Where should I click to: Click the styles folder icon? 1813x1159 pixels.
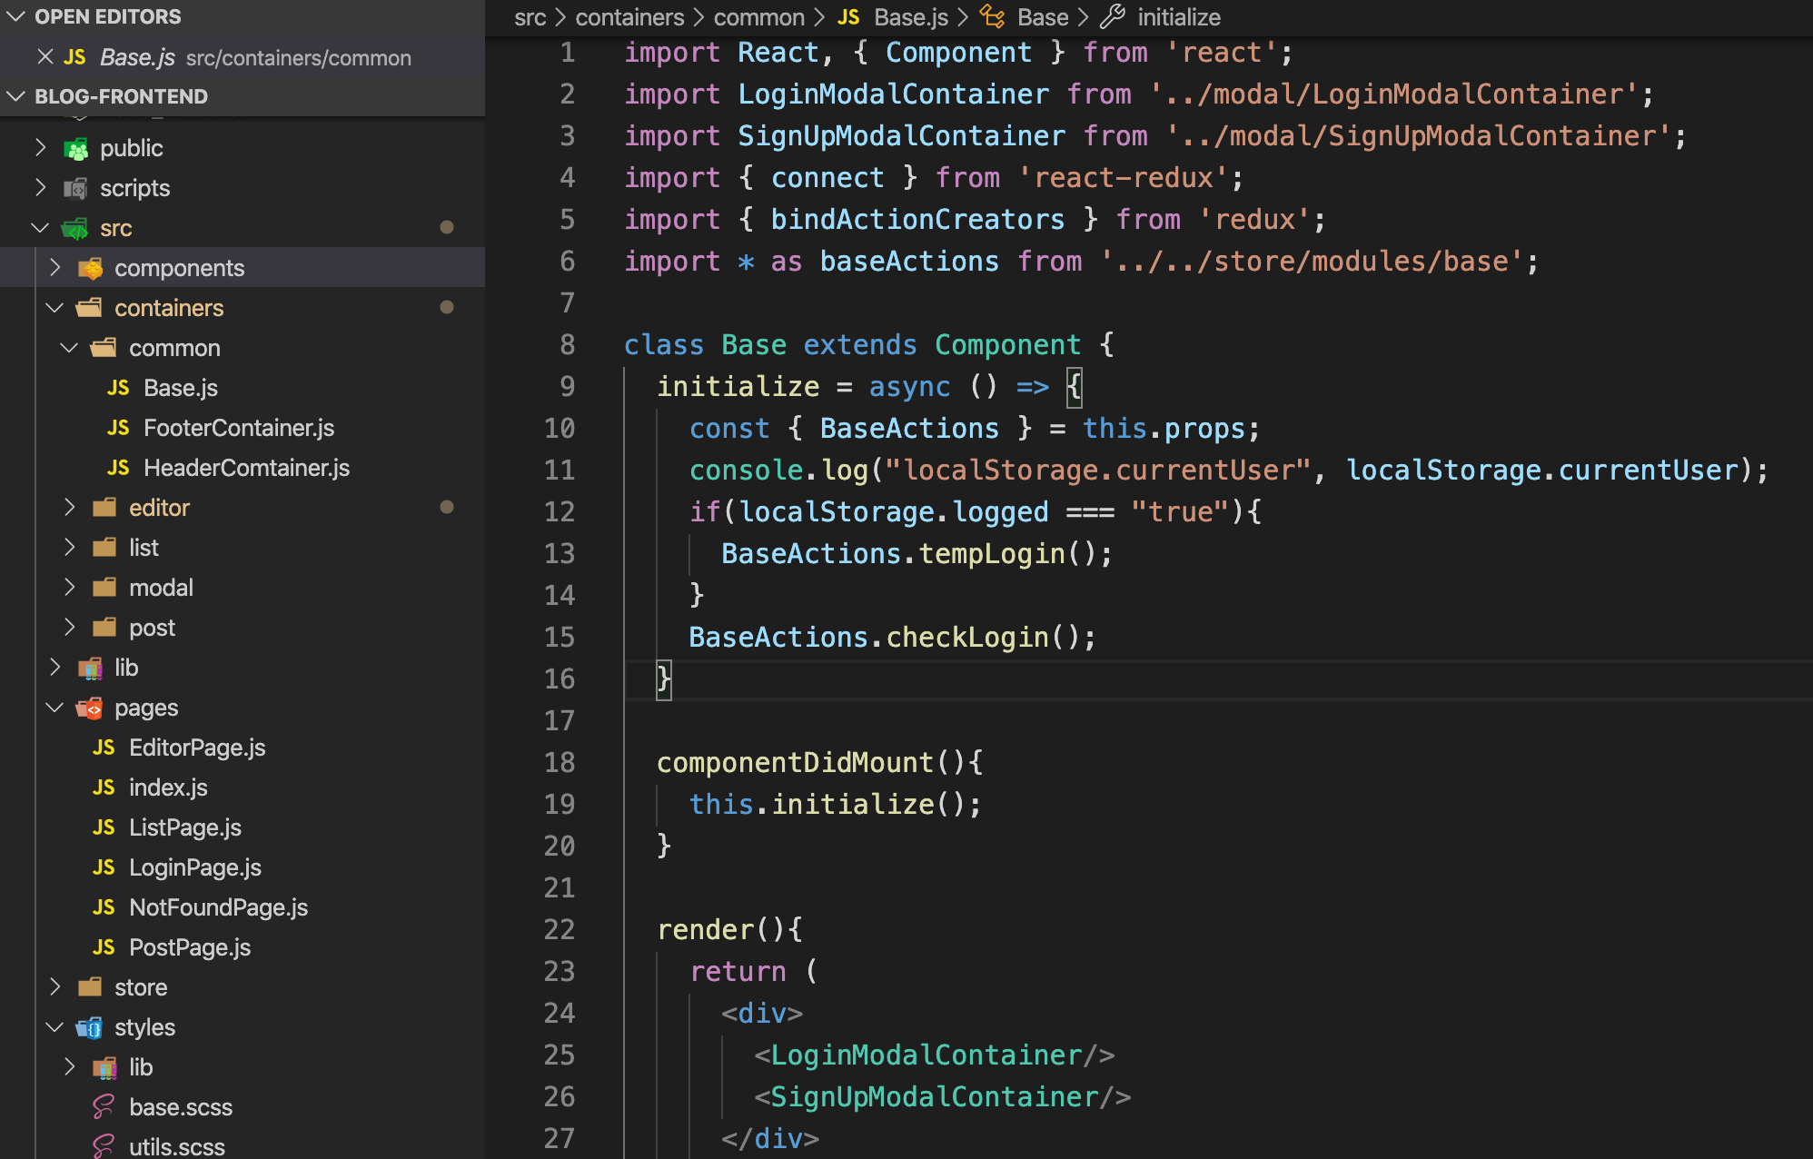tap(90, 1028)
